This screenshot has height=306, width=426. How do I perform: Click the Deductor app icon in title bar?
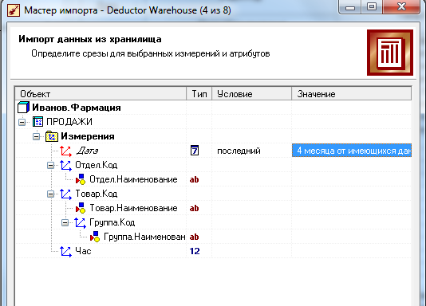[14, 10]
